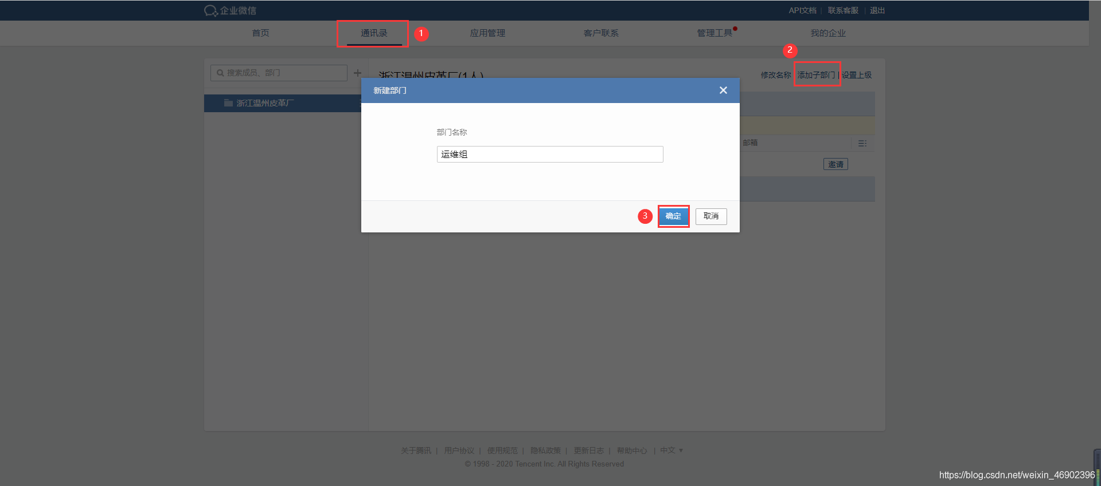Click the 邮箱 column header
1101x486 pixels.
[x=750, y=143]
